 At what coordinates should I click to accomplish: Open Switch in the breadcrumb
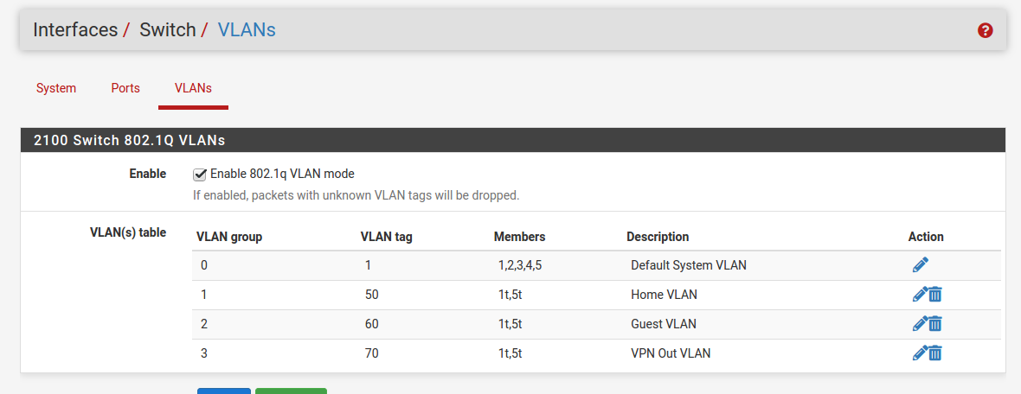pyautogui.click(x=167, y=29)
